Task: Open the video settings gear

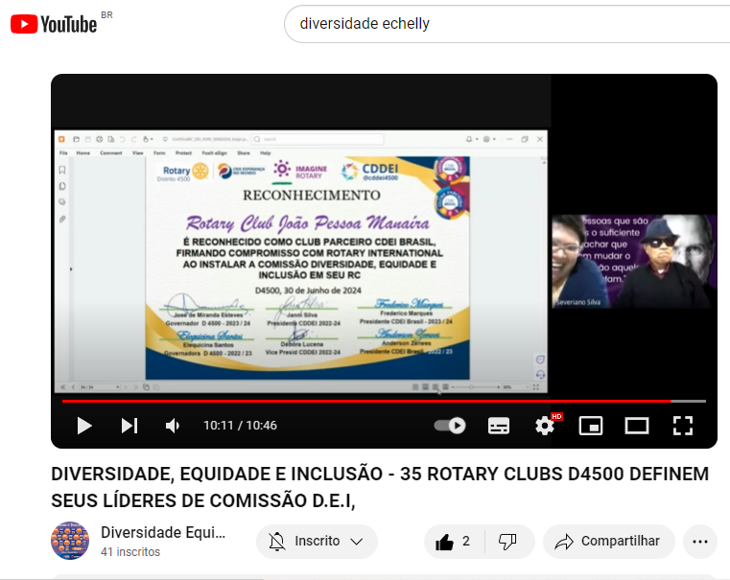Action: coord(545,426)
